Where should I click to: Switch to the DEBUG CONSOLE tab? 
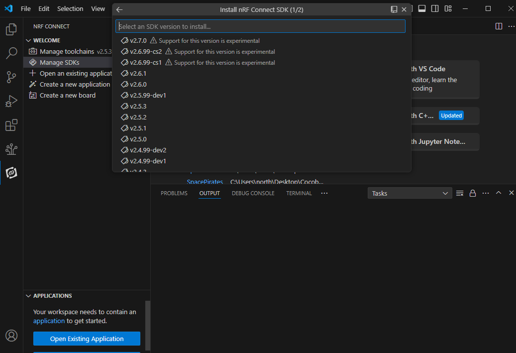pyautogui.click(x=253, y=193)
